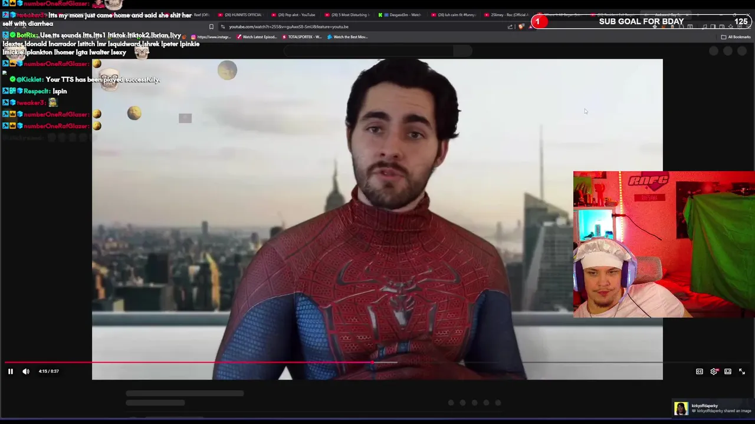Switch to the luh calm fit tab
755x424 pixels.
click(454, 15)
